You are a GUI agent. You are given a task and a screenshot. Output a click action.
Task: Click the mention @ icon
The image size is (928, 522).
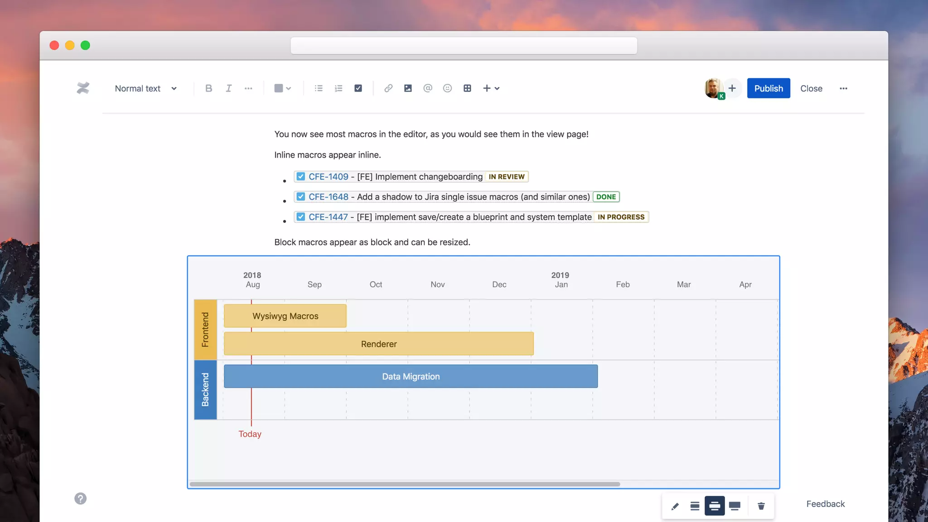tap(428, 88)
